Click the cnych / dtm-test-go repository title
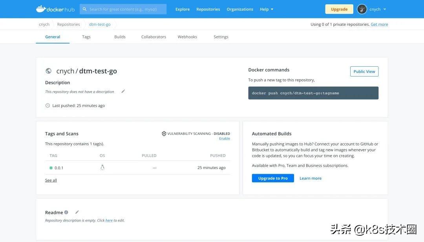The height and width of the screenshot is (242, 424). tap(86, 71)
